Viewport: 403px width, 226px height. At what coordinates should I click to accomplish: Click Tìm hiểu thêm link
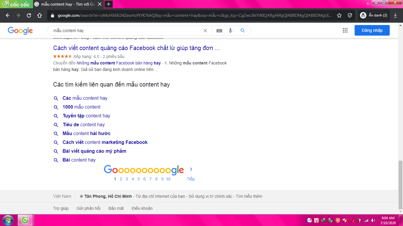click(249, 196)
